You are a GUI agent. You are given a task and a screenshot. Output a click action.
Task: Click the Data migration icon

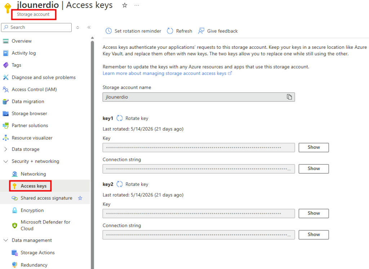6,101
